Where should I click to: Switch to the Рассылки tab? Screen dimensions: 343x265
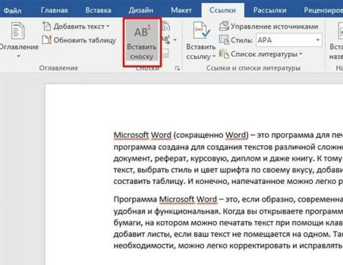point(270,10)
